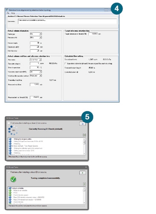Select the 'Mass 219 intensity instrument value' row

coord(29,197)
